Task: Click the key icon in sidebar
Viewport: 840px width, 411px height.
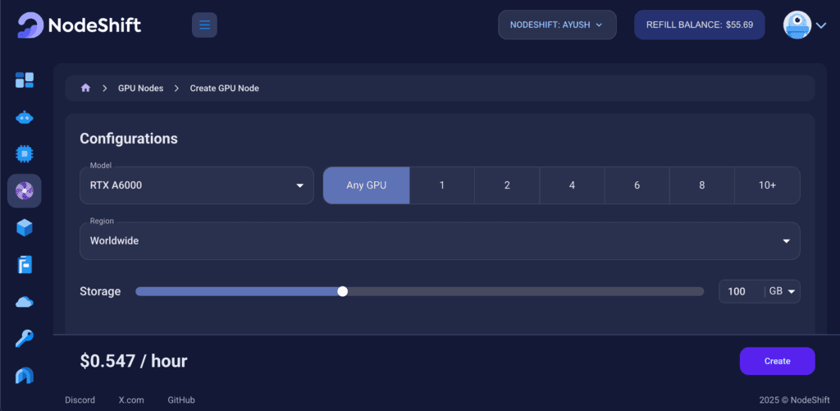Action: pos(25,338)
